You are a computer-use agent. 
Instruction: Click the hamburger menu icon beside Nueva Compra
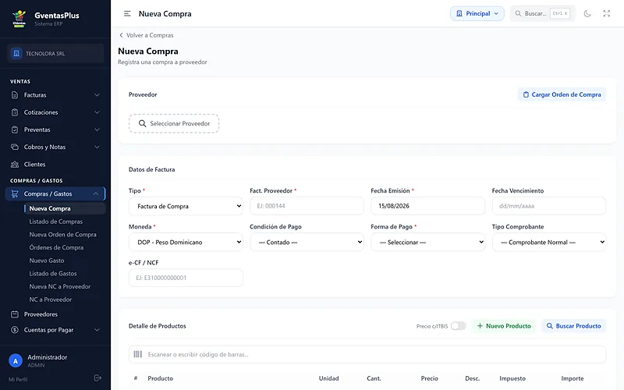(127, 14)
